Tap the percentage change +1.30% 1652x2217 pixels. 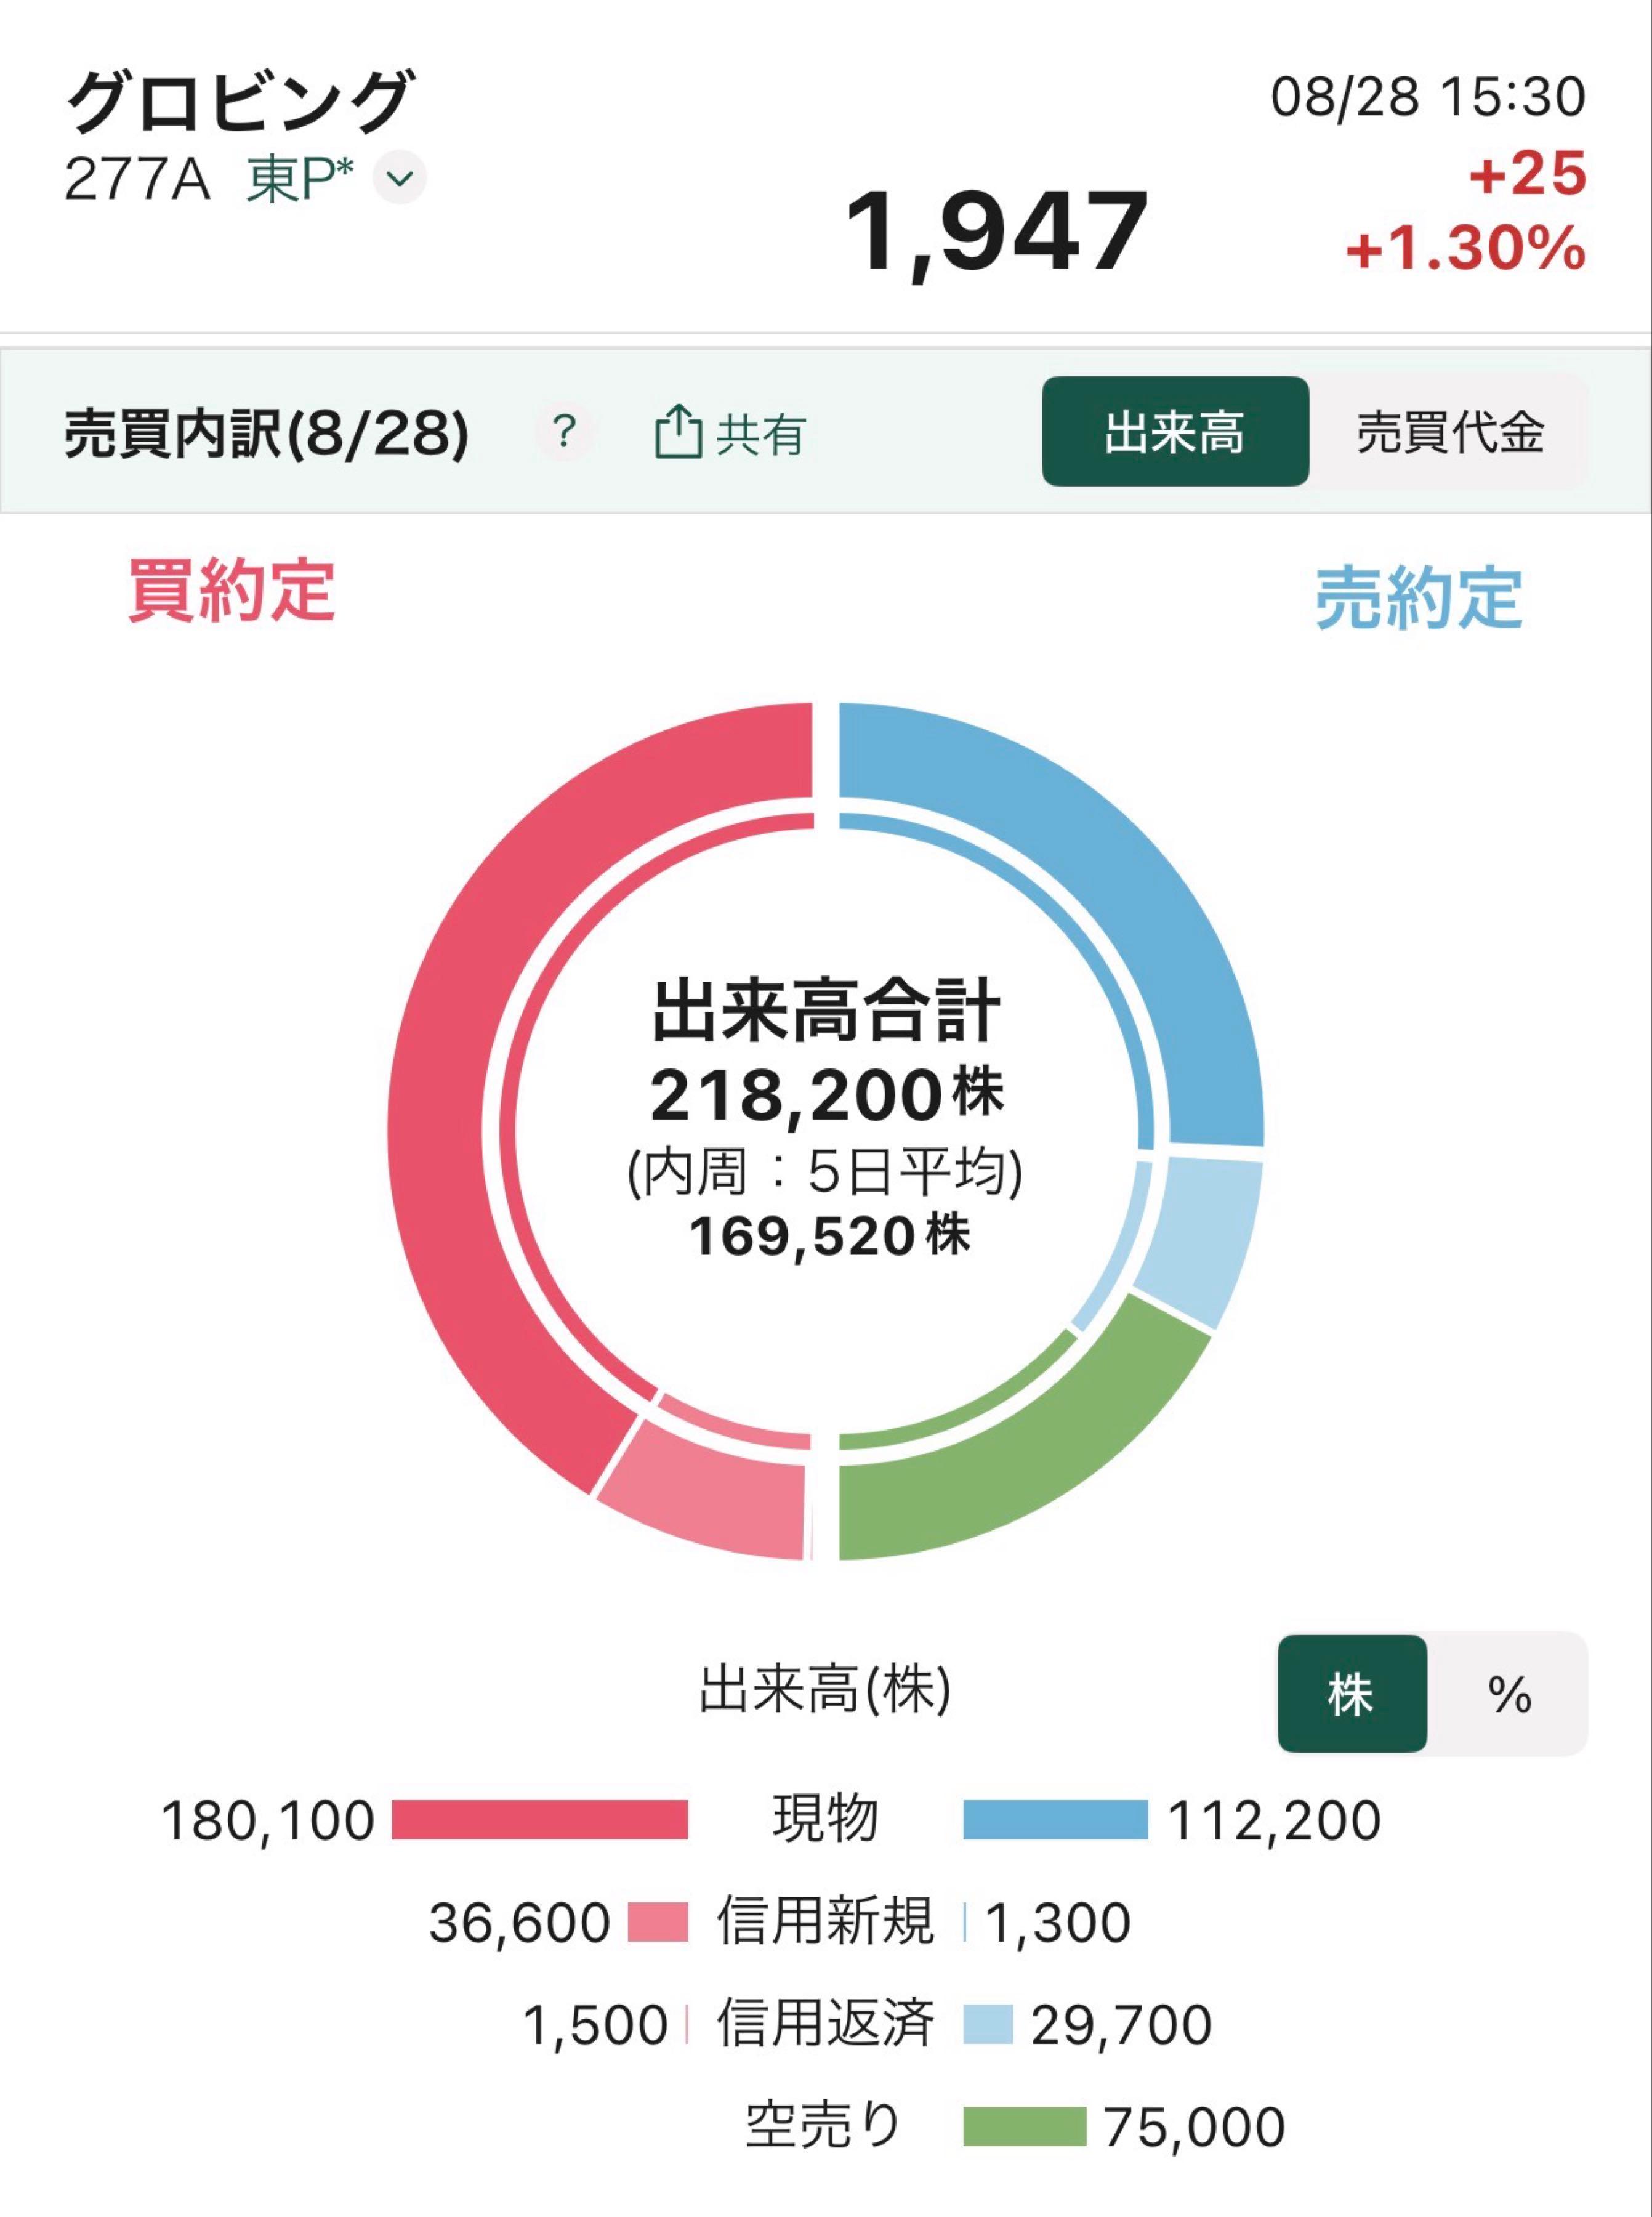(1466, 248)
